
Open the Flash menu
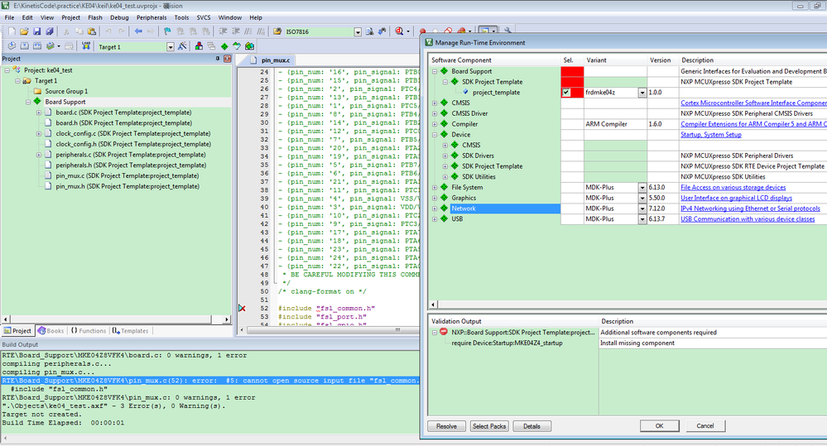tap(95, 17)
